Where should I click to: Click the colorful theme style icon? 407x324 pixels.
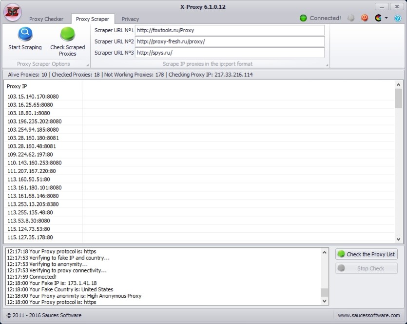378,18
